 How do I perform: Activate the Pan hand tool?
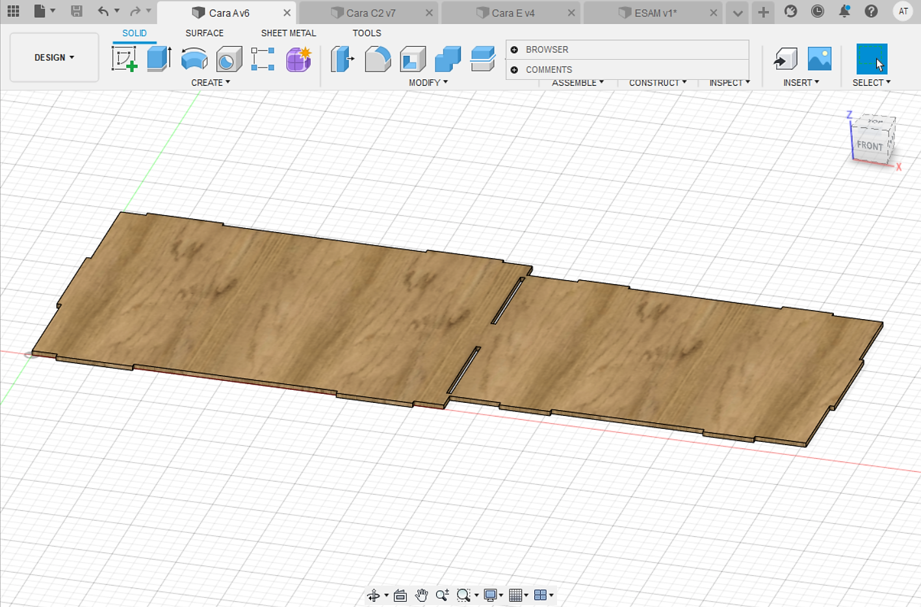[x=421, y=595]
